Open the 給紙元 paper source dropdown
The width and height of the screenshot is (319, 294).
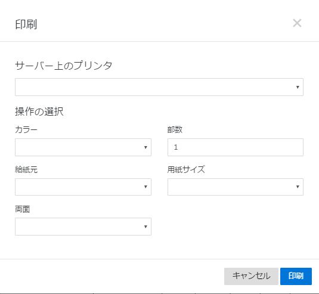[x=83, y=187]
